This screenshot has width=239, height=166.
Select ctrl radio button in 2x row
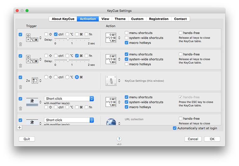pos(56,77)
